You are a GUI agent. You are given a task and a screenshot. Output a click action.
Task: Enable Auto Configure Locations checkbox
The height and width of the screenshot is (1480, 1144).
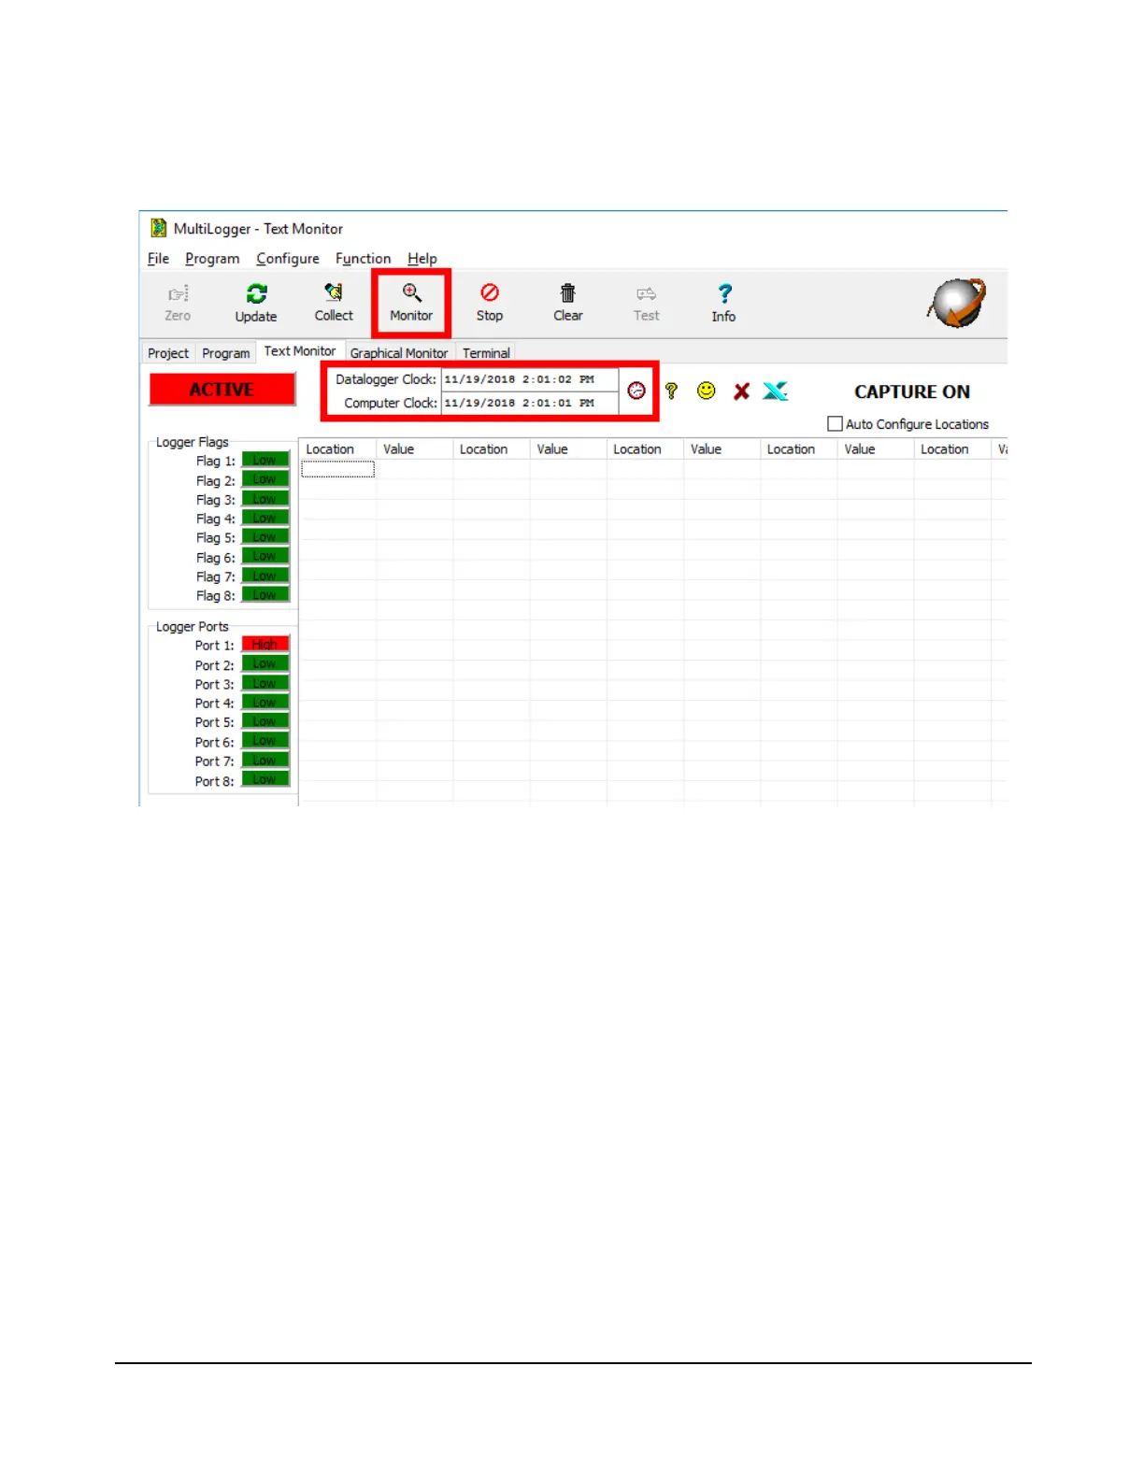tap(835, 424)
